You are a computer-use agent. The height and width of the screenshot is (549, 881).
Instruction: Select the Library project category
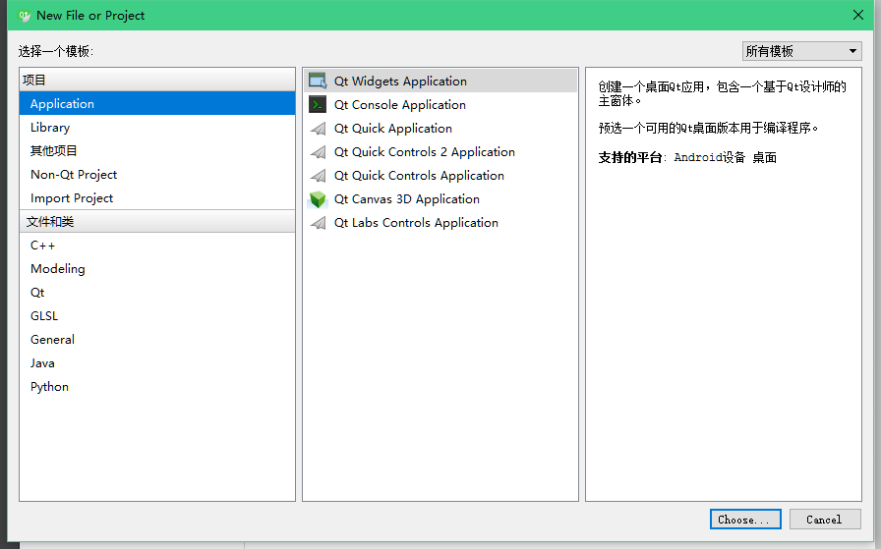click(157, 128)
